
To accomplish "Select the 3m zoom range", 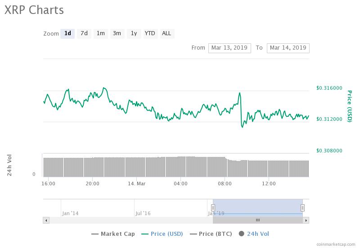I will click(117, 33).
